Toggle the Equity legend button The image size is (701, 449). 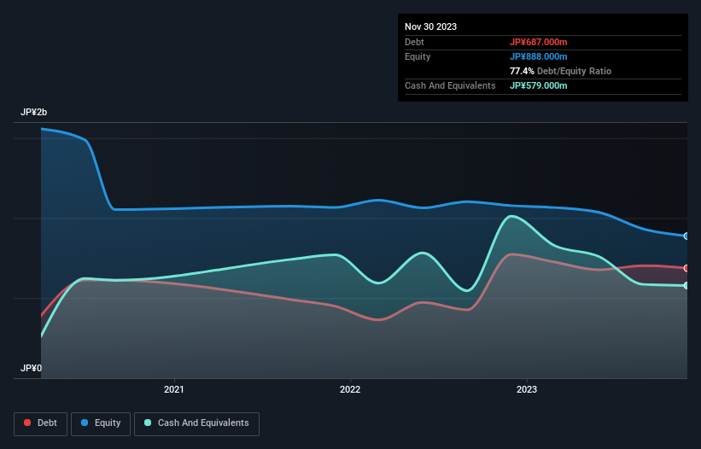click(x=101, y=423)
